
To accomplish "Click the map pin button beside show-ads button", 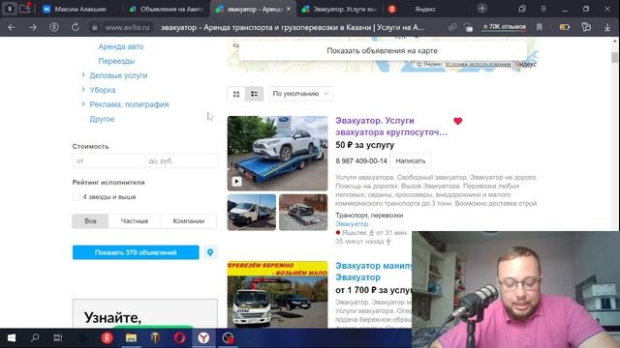I will coord(210,252).
